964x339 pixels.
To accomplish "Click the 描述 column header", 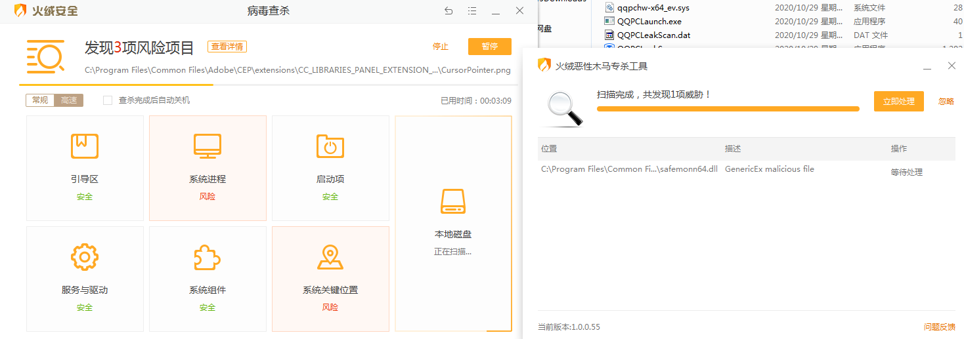I will 733,149.
